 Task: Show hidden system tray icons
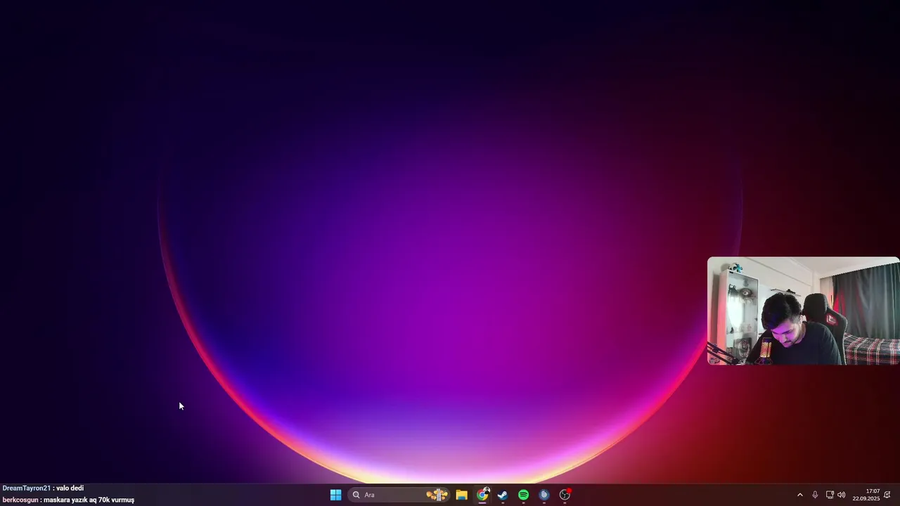pos(799,495)
